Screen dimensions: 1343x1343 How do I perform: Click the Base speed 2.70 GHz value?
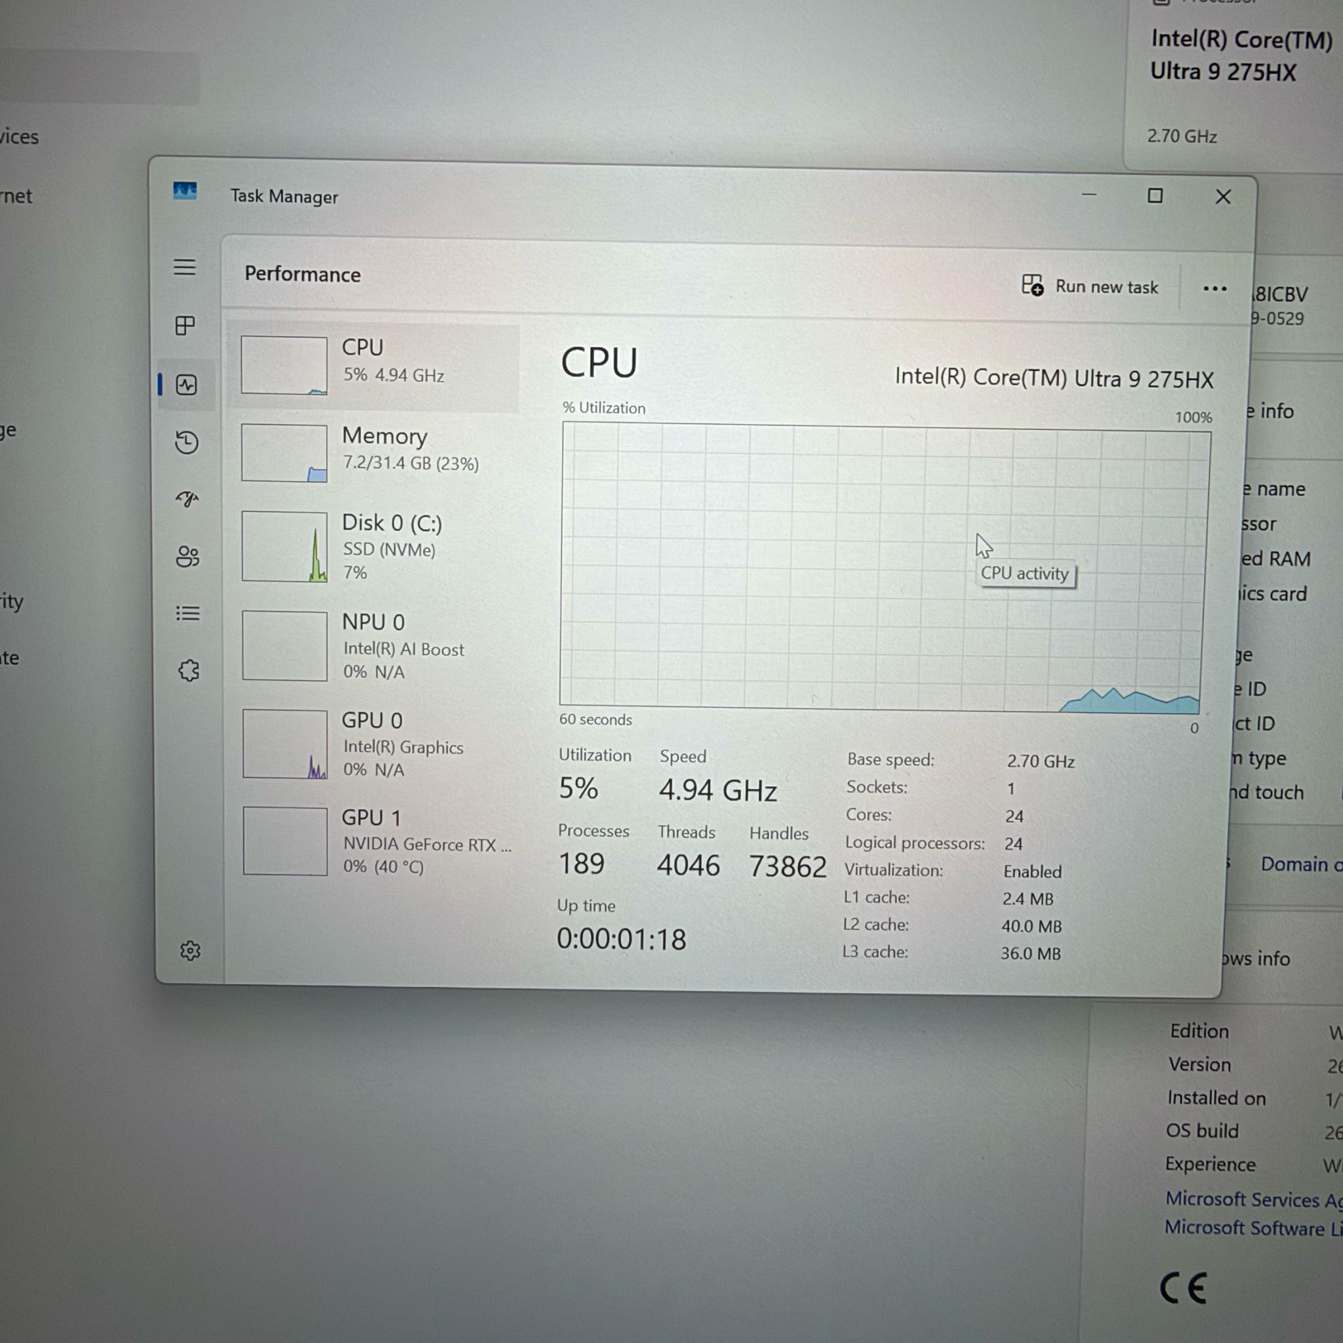[x=1041, y=761]
